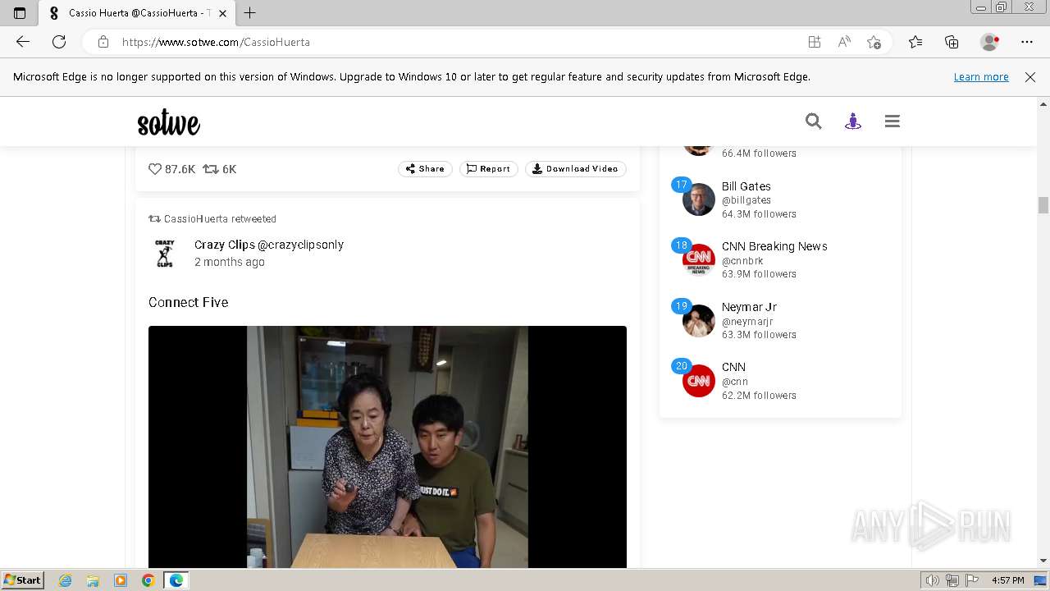Open the CNN avatar ranked 20
Viewport: 1050px width, 591px height.
coord(699,381)
